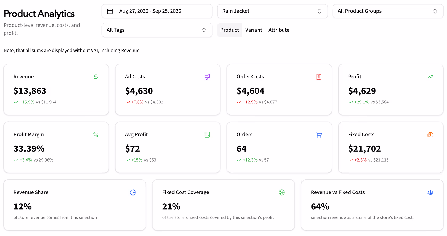This screenshot has height=236, width=447.
Task: Click the scales icon on Revenue vs Fixed Costs card
Action: point(430,192)
